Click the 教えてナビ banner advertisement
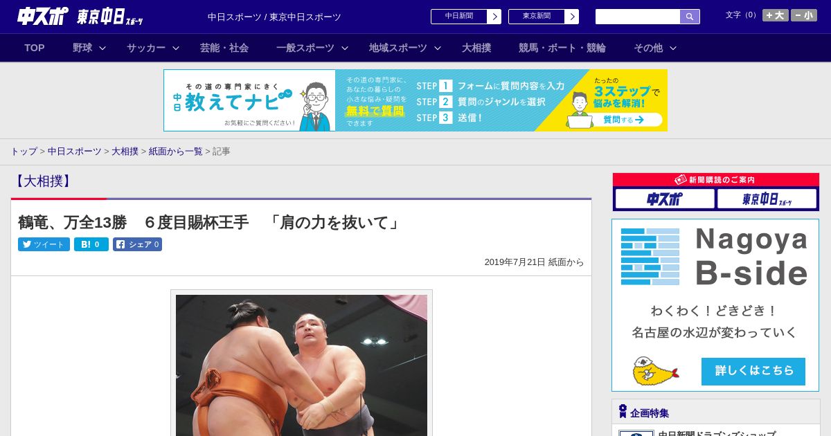Image resolution: width=831 pixels, height=436 pixels. pos(415,100)
